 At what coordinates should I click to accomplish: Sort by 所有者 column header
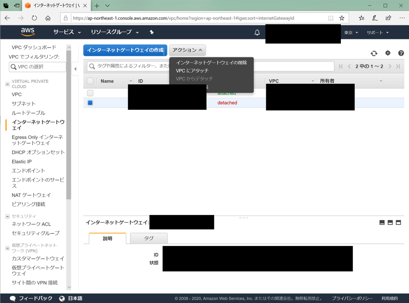click(x=351, y=81)
